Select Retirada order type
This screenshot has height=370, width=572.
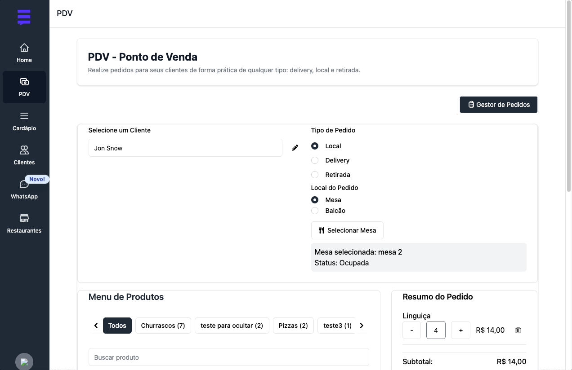tap(315, 175)
